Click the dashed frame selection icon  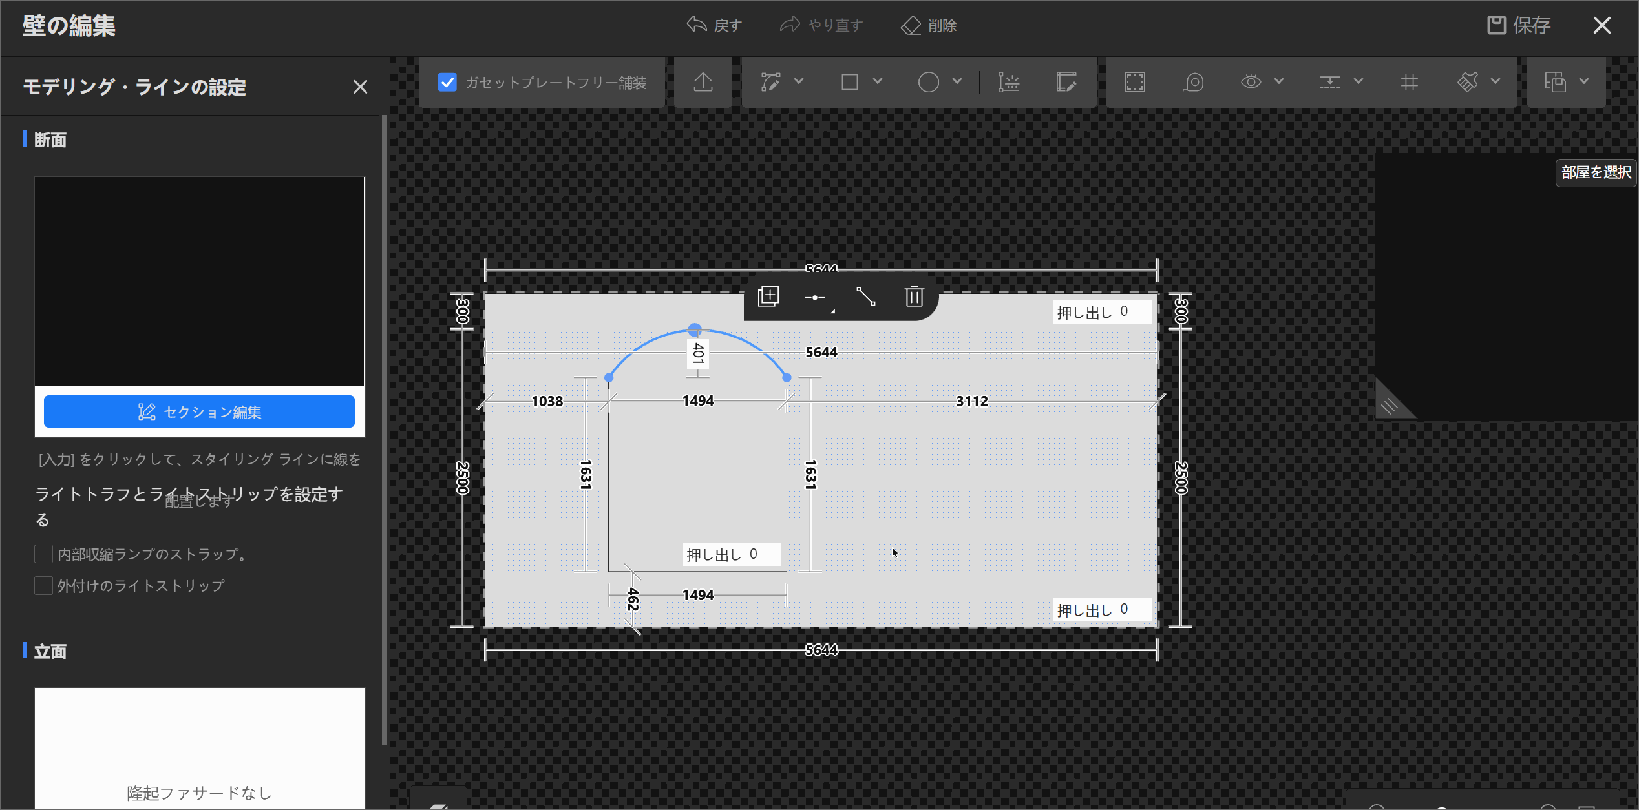point(1135,82)
